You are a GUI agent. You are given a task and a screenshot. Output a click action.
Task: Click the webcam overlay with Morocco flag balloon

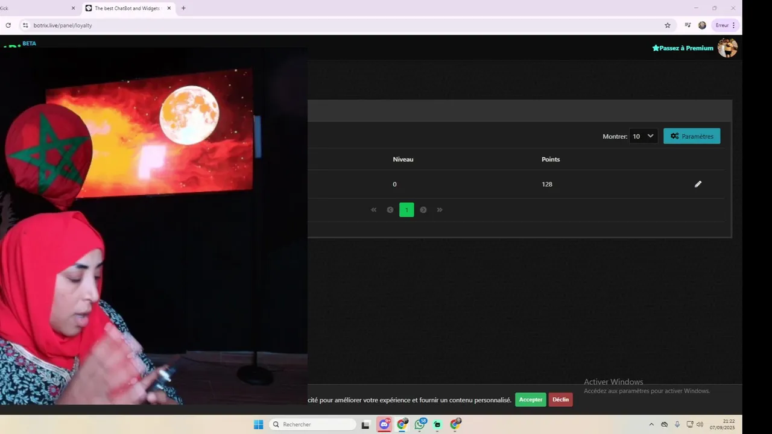pyautogui.click(x=154, y=226)
